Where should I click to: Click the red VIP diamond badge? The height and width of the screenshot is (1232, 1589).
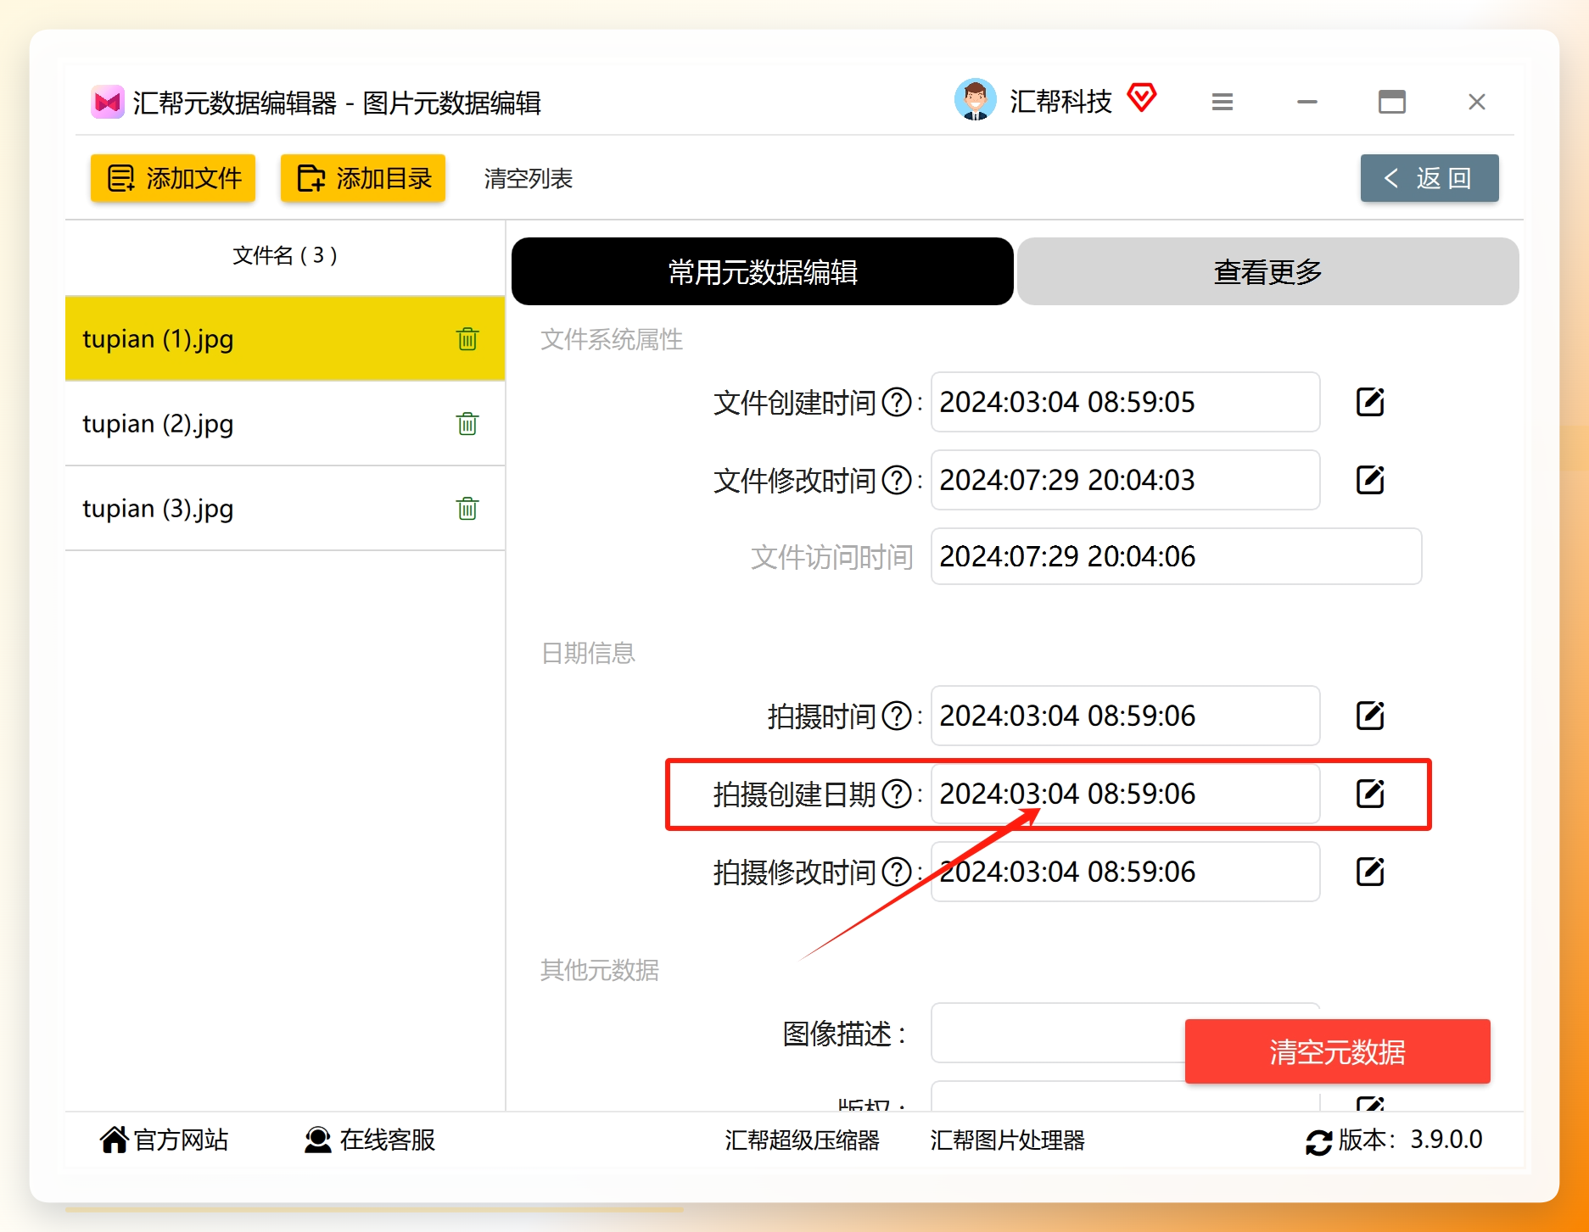coord(1142,98)
